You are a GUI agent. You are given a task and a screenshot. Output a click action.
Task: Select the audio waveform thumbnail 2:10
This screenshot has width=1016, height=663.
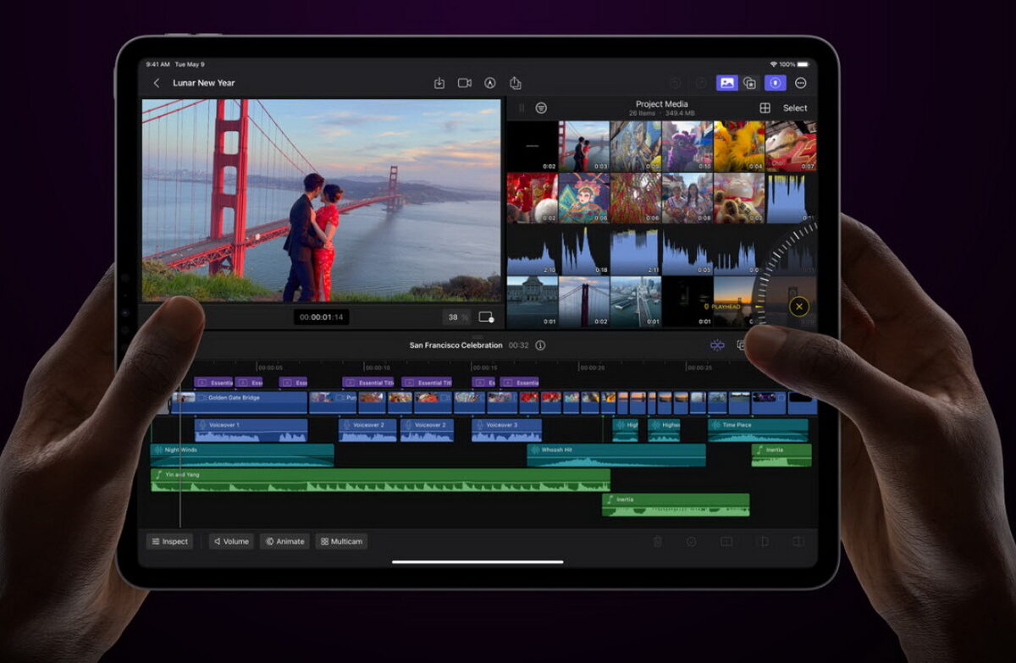533,250
